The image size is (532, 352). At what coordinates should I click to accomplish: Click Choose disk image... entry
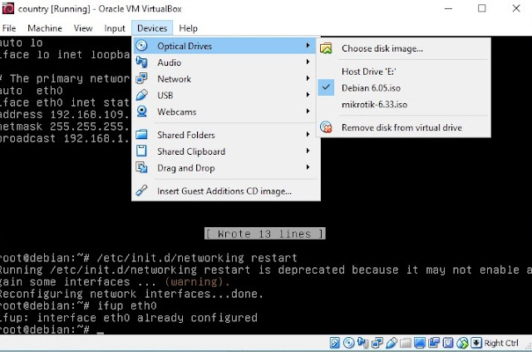[404, 48]
